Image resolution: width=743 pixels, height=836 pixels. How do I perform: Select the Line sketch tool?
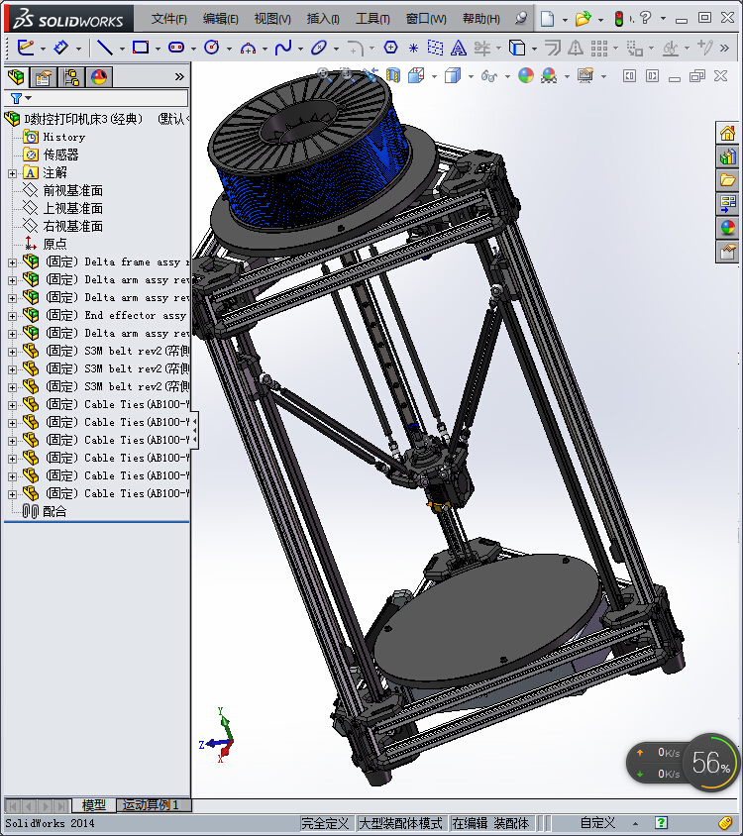tap(104, 48)
